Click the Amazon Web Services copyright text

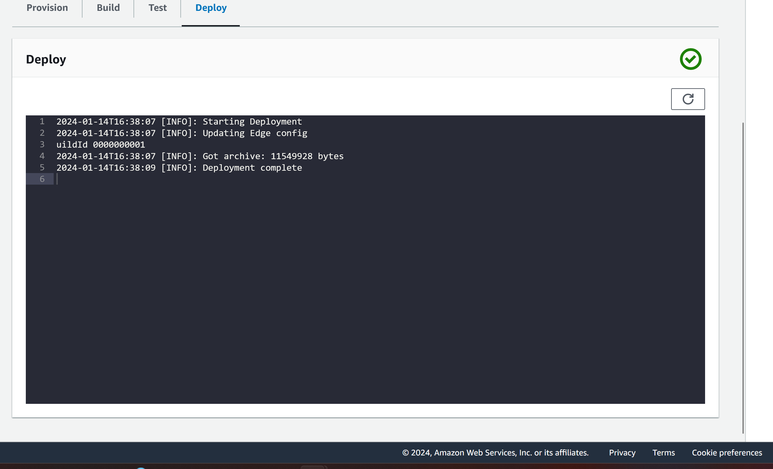[495, 453]
